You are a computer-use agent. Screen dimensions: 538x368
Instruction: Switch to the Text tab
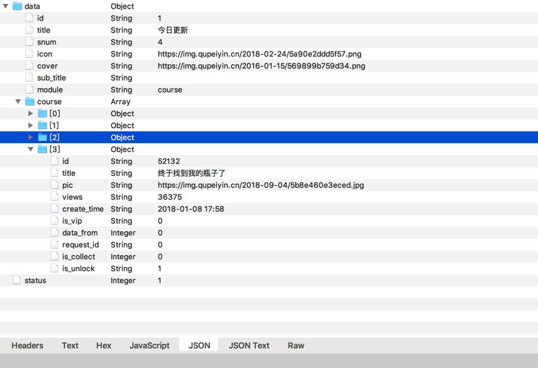click(70, 345)
